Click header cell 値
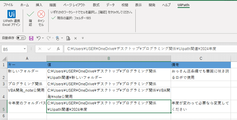Viewport: 237px width, 120px height. 109,65
